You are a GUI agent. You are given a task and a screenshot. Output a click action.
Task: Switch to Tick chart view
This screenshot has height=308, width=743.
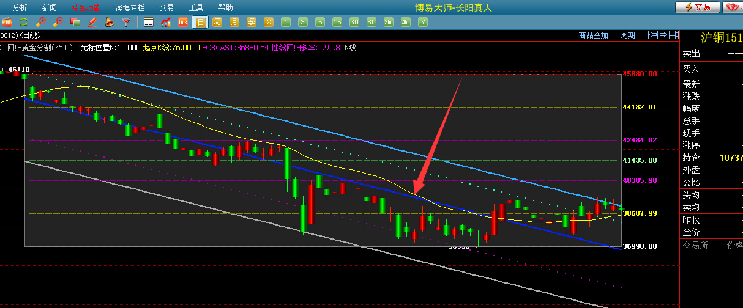point(183,22)
